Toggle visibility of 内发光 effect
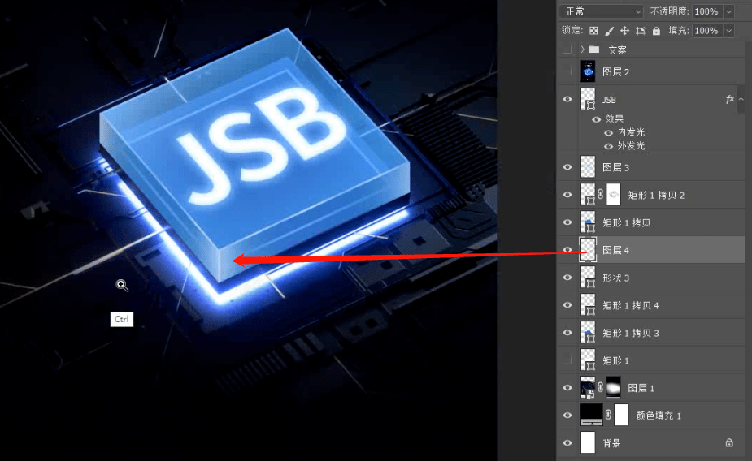 point(608,132)
